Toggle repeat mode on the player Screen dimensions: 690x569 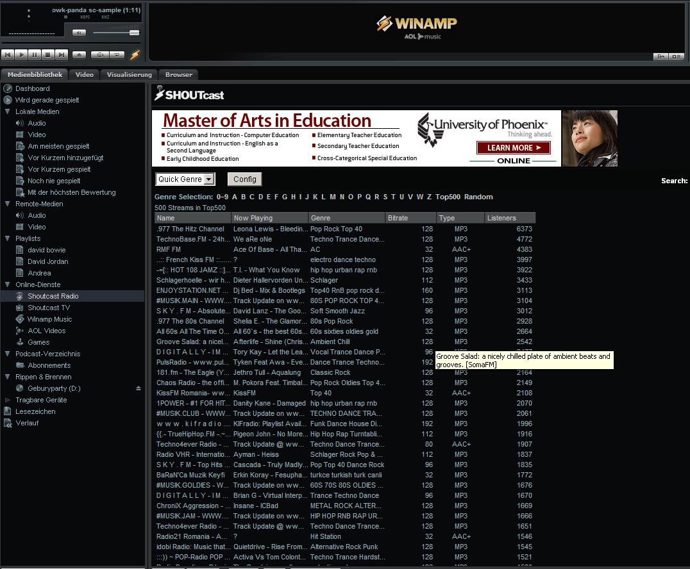[117, 55]
